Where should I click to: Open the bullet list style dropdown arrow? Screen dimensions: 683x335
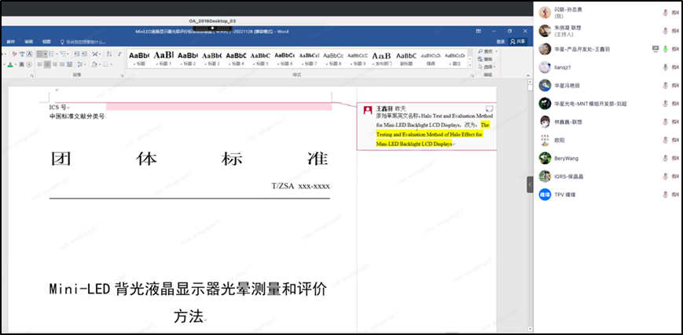coord(46,54)
